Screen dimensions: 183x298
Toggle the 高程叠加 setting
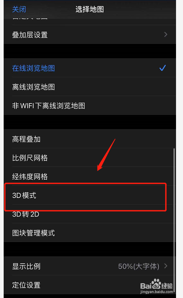tap(90, 139)
